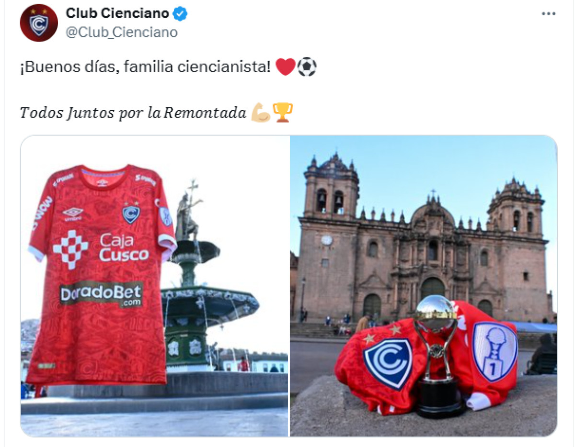Open the right photo of the cathedral
This screenshot has width=575, height=447.
[x=424, y=286]
